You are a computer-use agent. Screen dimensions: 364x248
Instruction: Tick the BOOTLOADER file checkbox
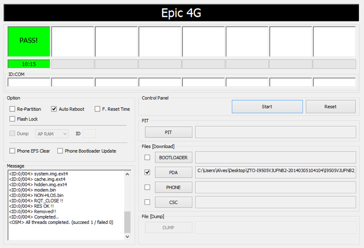point(147,157)
